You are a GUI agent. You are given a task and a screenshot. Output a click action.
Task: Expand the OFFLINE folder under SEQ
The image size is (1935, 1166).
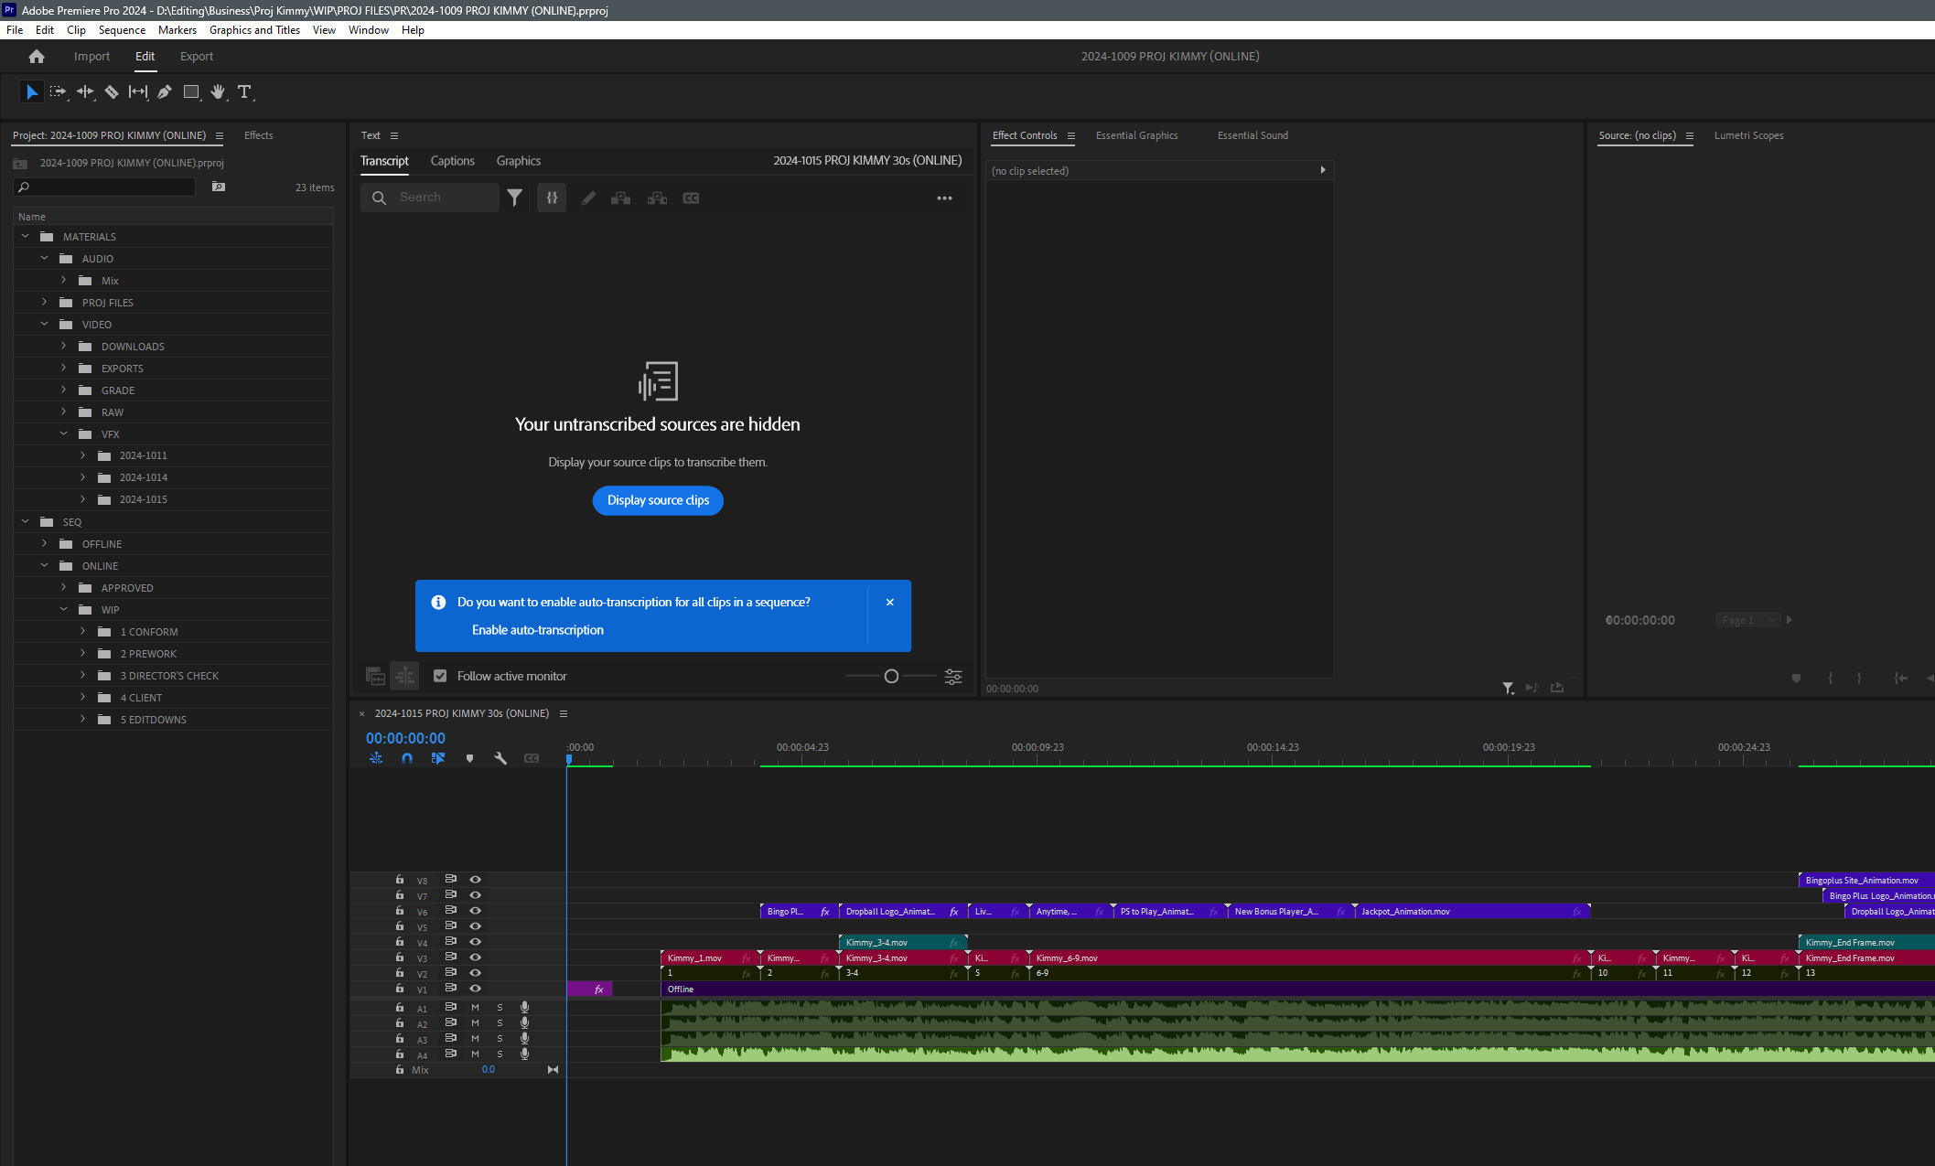pyautogui.click(x=44, y=543)
